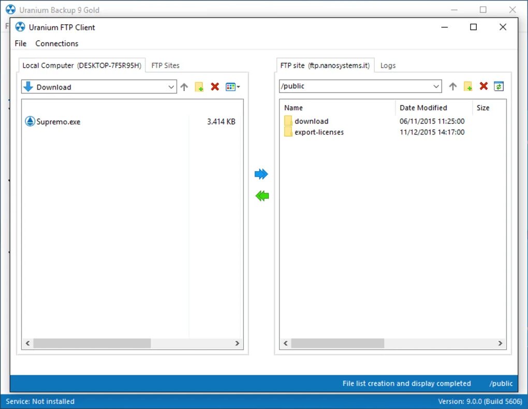Create new folder on FTP site
Screen dimensions: 528x409
(468, 86)
